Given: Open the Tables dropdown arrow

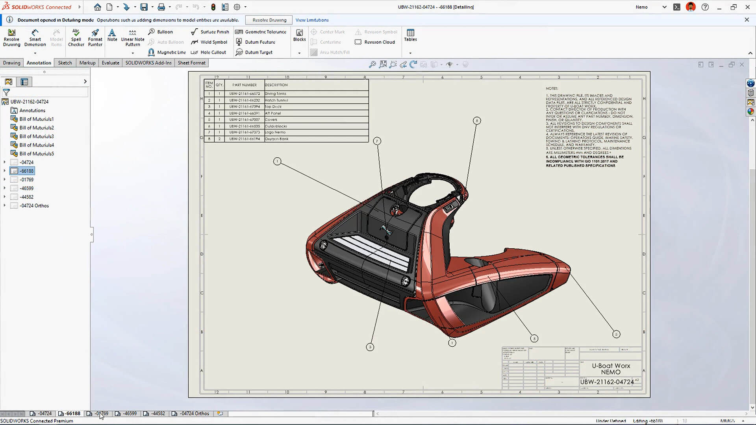Looking at the screenshot, I should coord(410,53).
